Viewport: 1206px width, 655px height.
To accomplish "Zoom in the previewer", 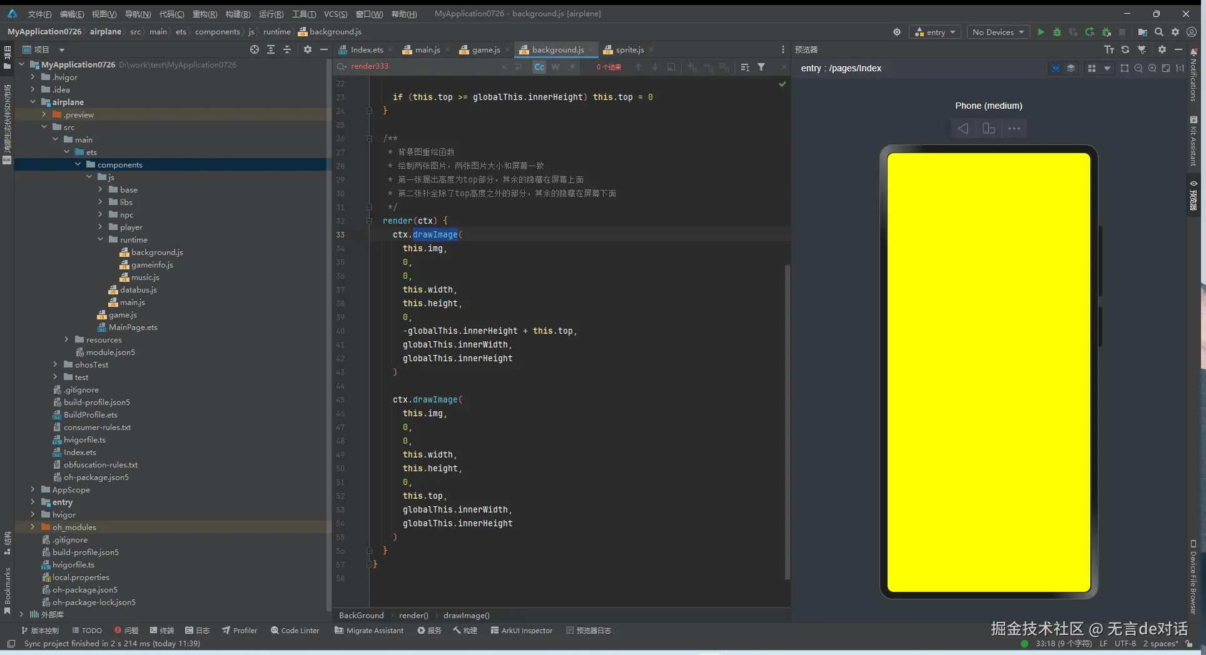I will pos(1152,68).
